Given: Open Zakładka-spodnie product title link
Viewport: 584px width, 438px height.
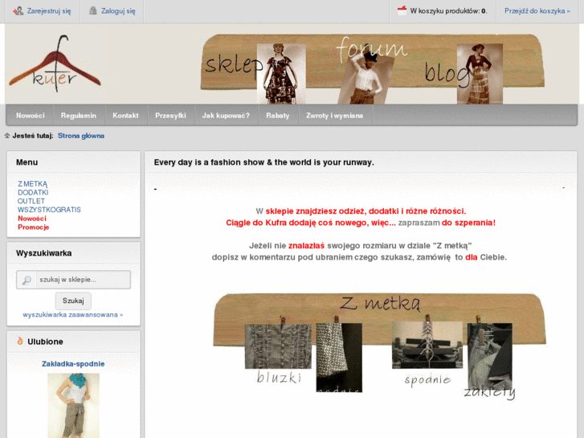Looking at the screenshot, I should click(73, 364).
